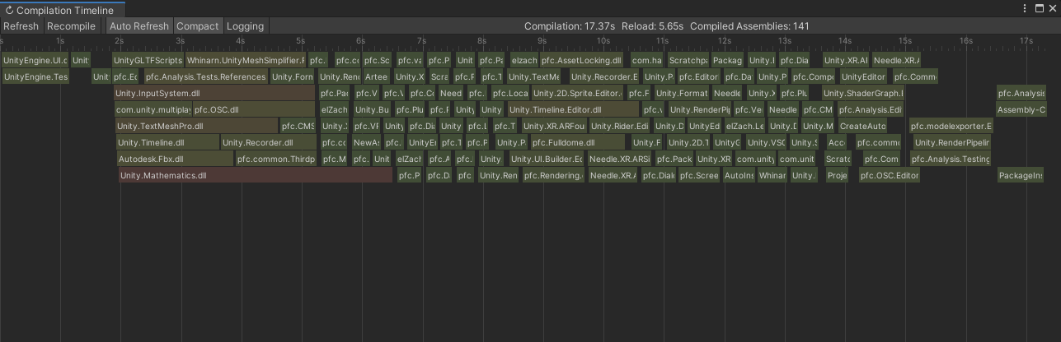Select the Unity.Mathematics.dll assembly bar

tap(256, 175)
